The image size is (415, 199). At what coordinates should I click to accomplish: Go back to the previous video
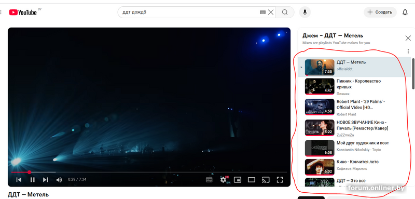tap(19, 180)
